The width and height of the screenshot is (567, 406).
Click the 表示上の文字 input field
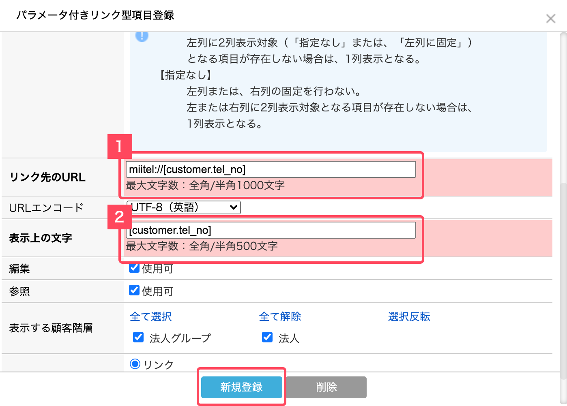tap(271, 230)
